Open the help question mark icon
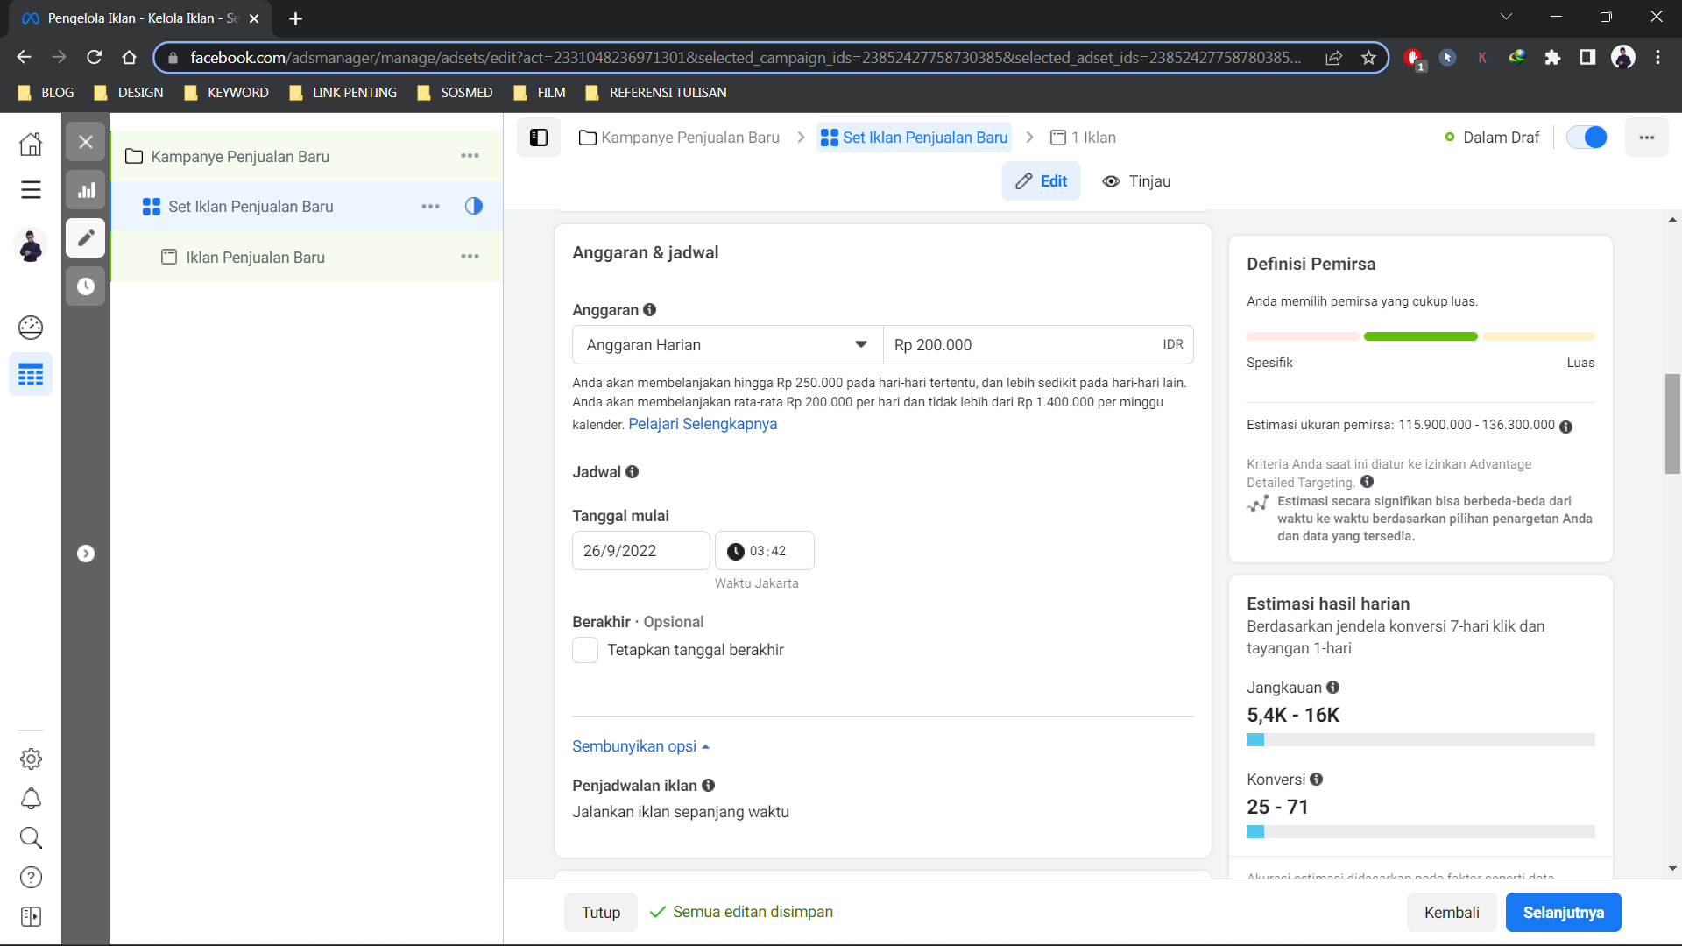 (x=31, y=878)
